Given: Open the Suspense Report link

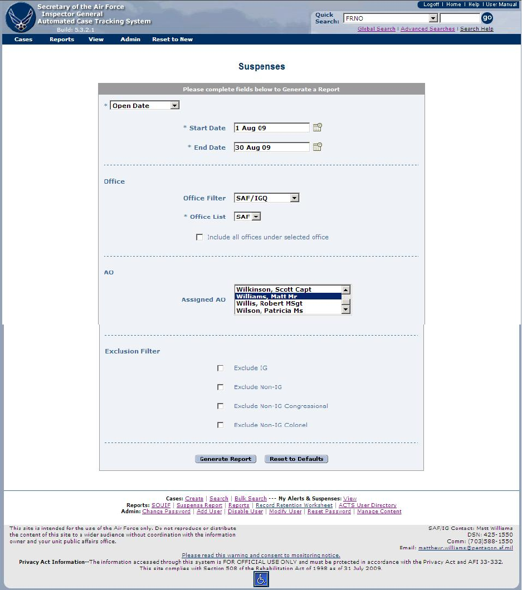Looking at the screenshot, I should [x=199, y=505].
